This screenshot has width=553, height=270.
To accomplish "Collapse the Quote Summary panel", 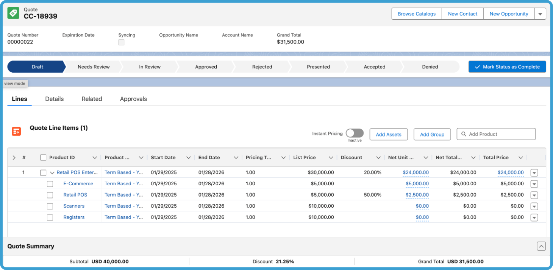I will coord(541,246).
